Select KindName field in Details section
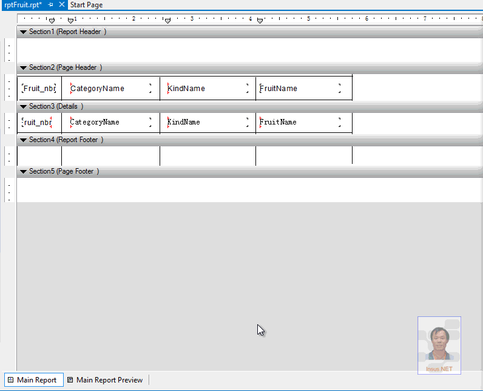 pos(208,122)
